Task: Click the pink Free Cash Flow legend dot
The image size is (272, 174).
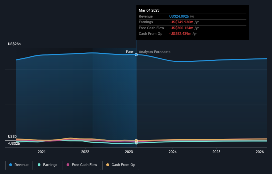Action: pyautogui.click(x=68, y=165)
